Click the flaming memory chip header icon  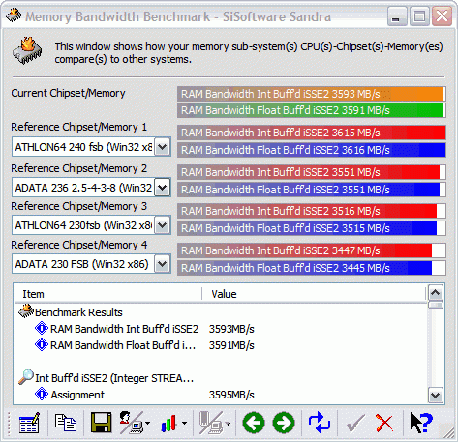[27, 50]
